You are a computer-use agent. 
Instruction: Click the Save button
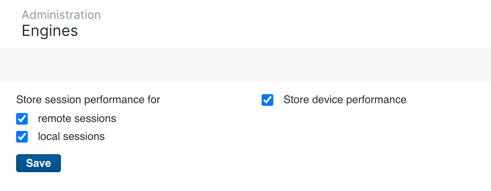39,163
